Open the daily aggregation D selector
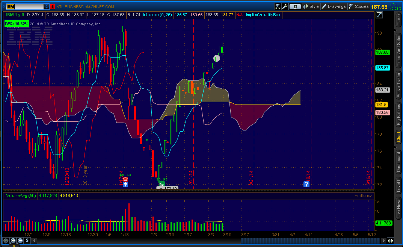The height and width of the screenshot is (247, 403). click(295, 6)
